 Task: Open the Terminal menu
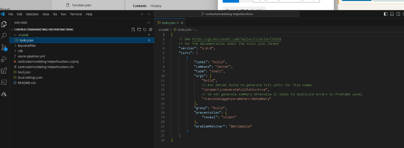coord(76,14)
